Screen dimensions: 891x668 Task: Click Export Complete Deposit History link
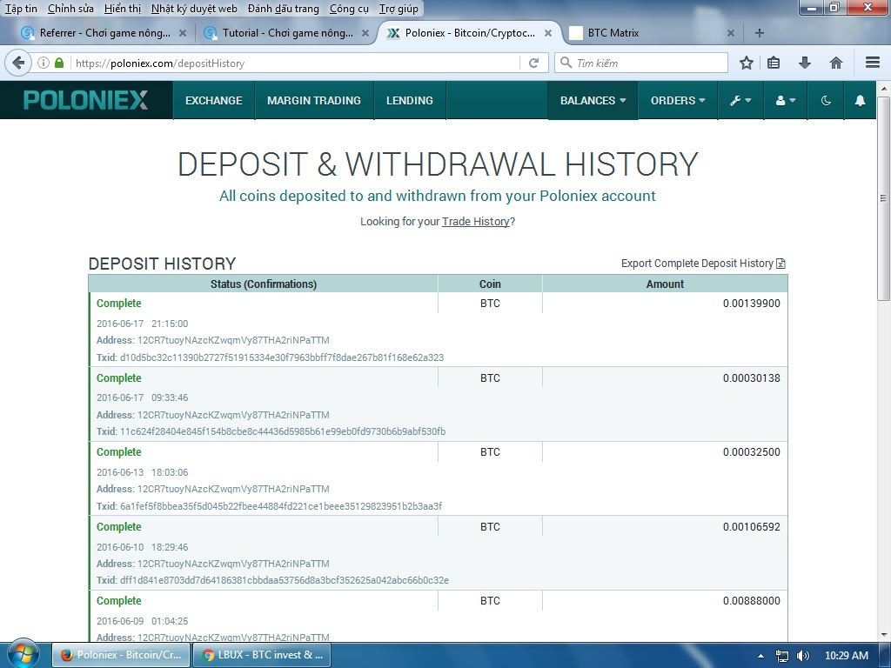click(x=697, y=264)
